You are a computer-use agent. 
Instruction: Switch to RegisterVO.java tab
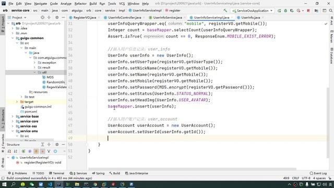[85, 17]
